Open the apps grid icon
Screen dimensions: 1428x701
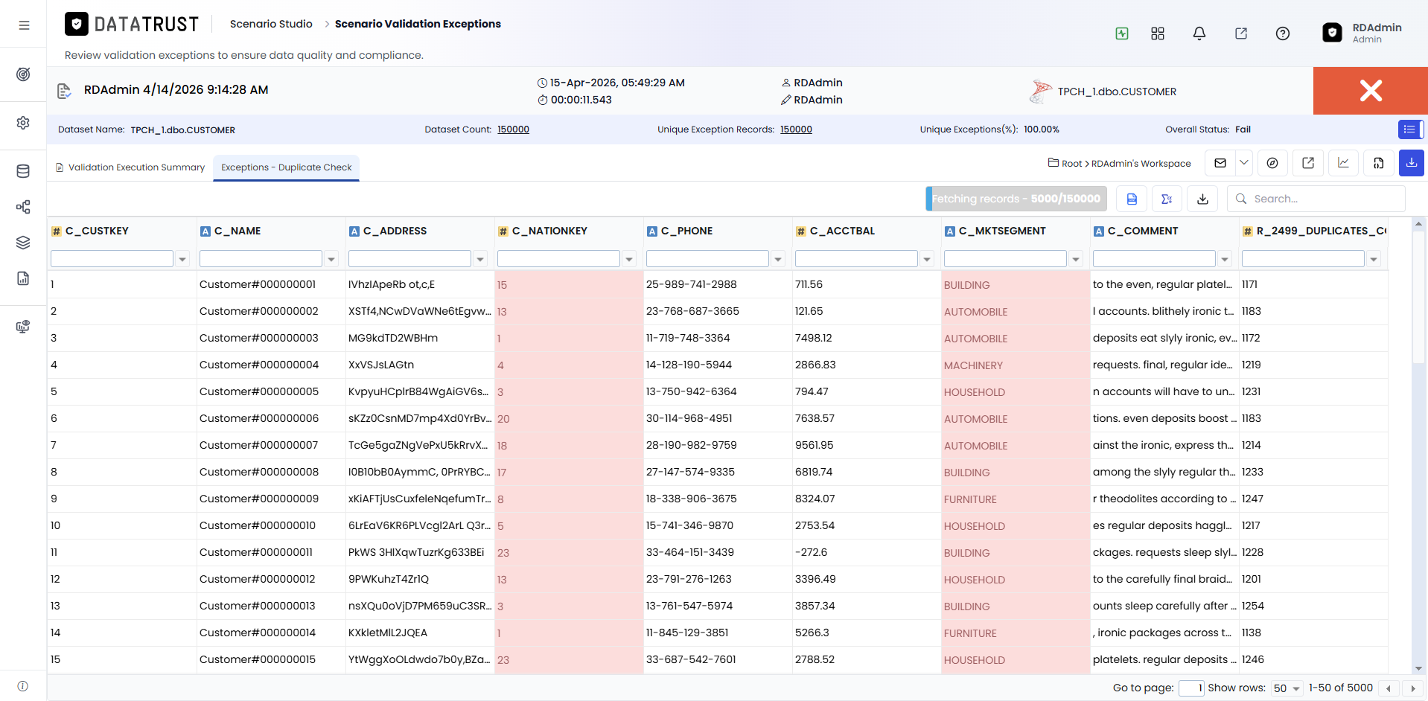(x=1158, y=33)
